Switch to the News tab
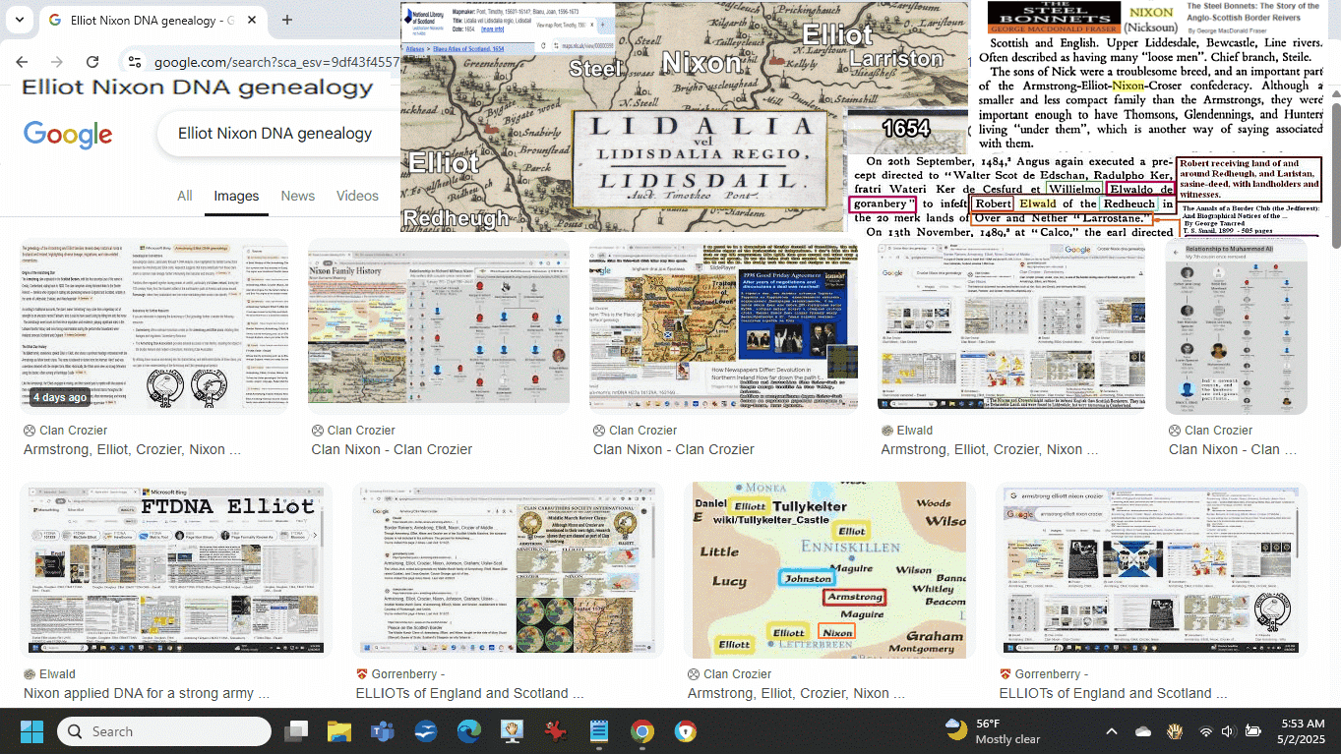Viewport: 1341px width, 754px height. 297,196
